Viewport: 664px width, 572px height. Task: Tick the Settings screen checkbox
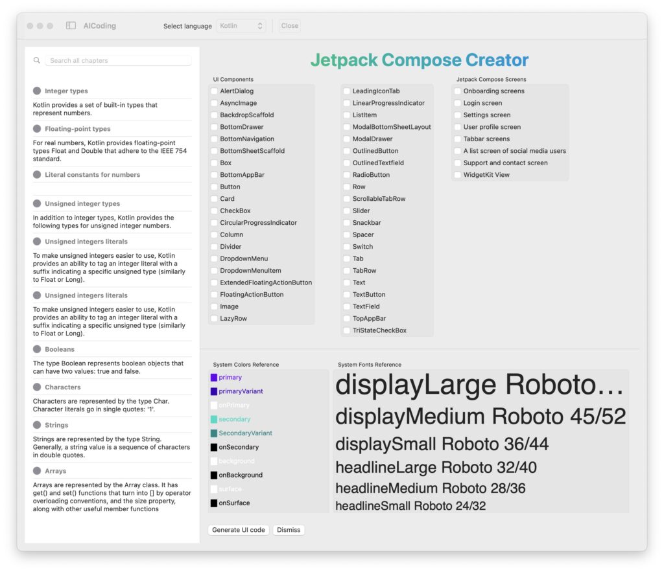457,115
